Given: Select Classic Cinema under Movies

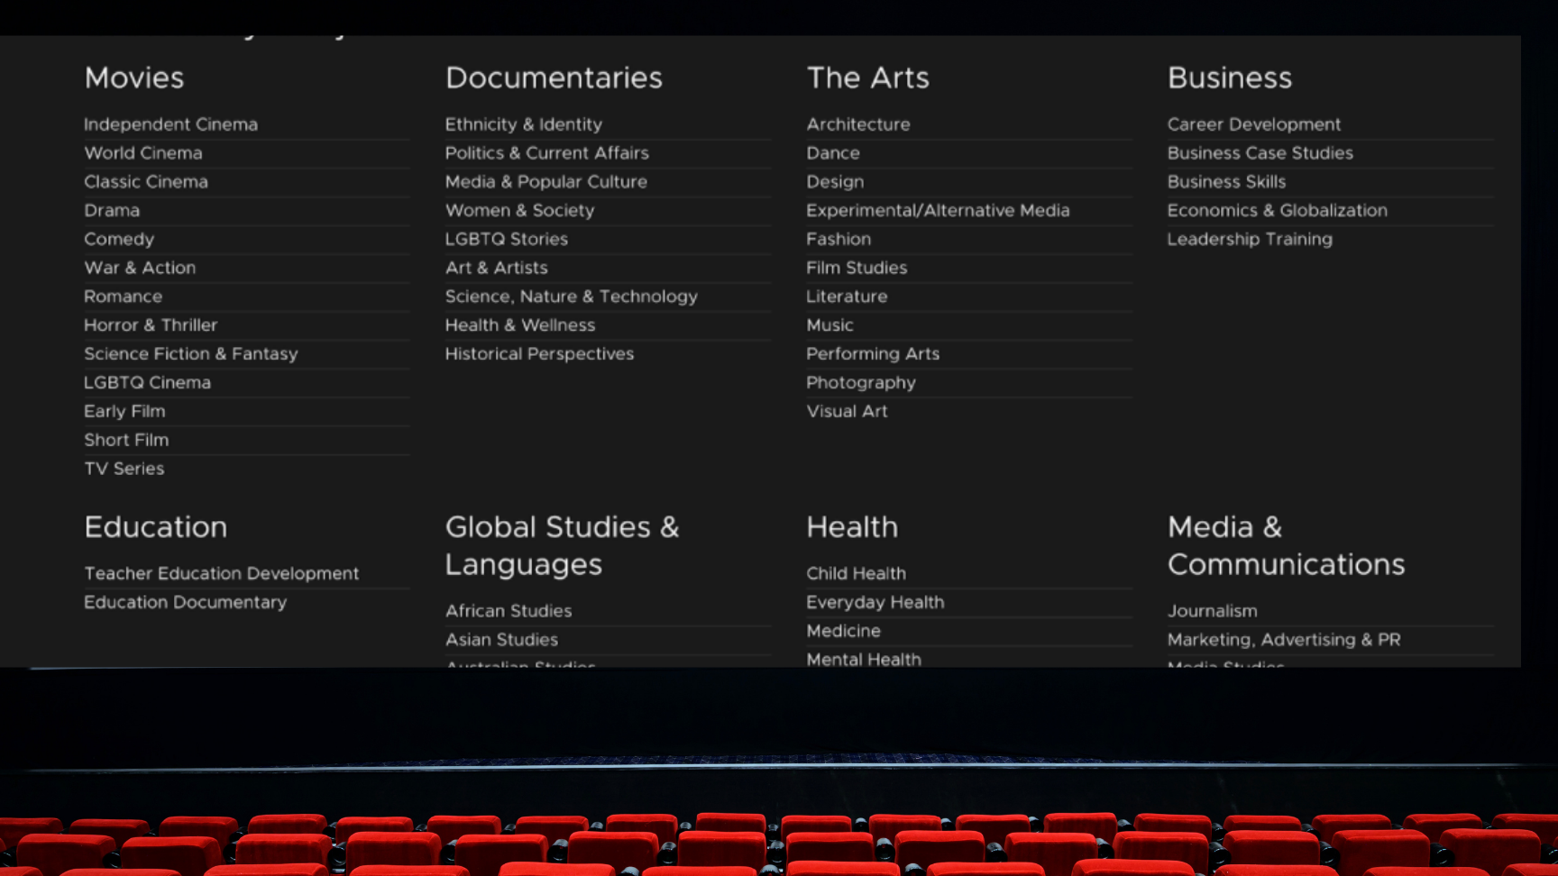Looking at the screenshot, I should [145, 182].
